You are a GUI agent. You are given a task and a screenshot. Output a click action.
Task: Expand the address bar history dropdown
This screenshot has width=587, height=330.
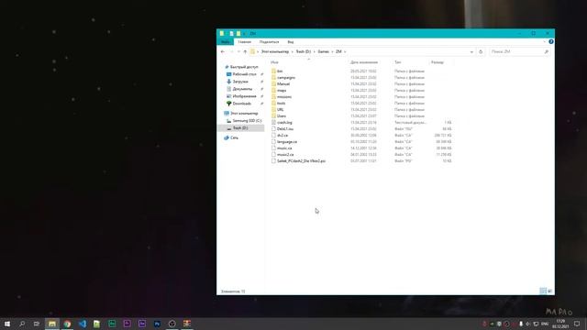(471, 51)
